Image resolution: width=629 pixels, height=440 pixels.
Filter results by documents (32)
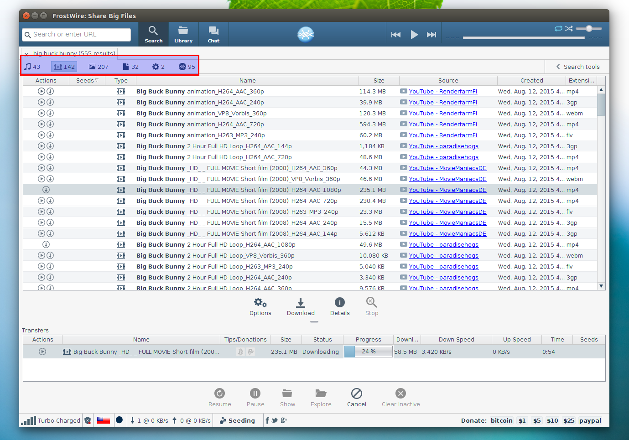(x=131, y=67)
